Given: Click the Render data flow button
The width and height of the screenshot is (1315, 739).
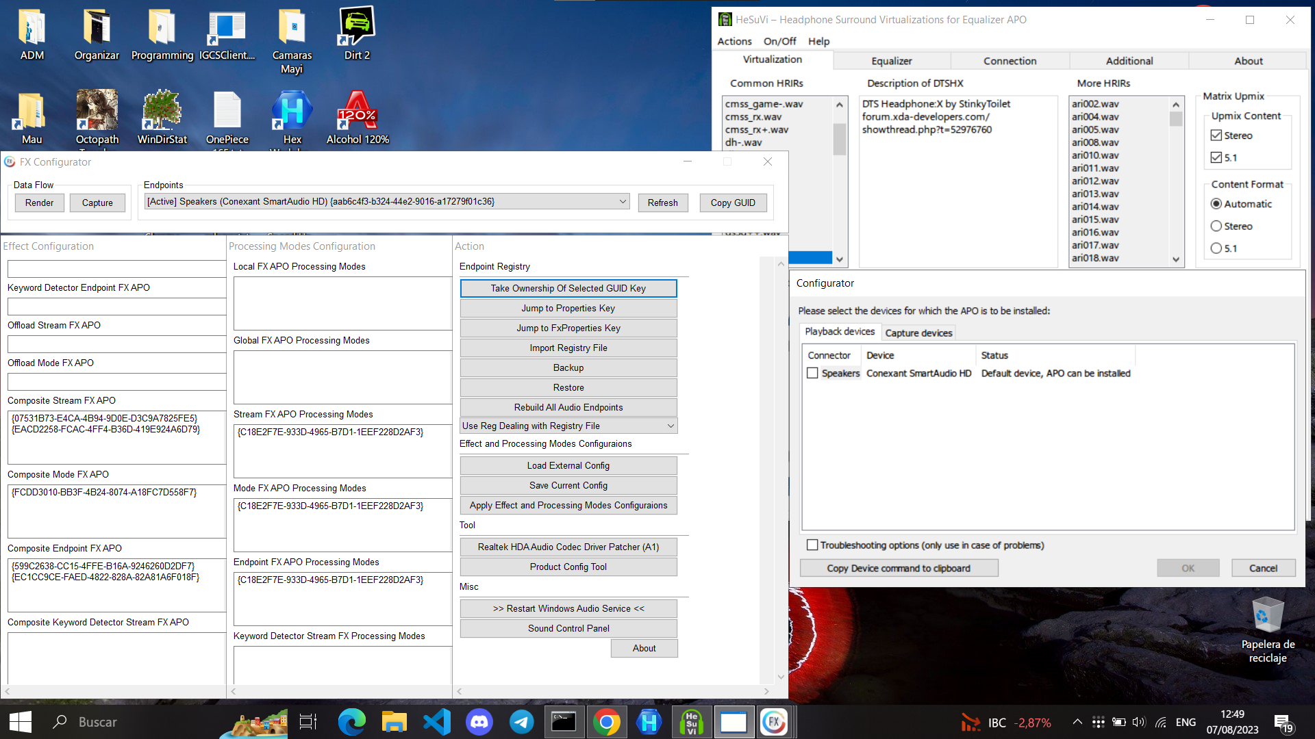Looking at the screenshot, I should tap(39, 203).
